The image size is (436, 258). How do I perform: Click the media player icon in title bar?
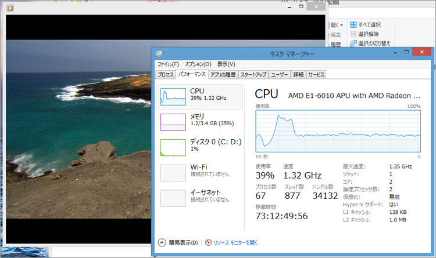[10, 8]
